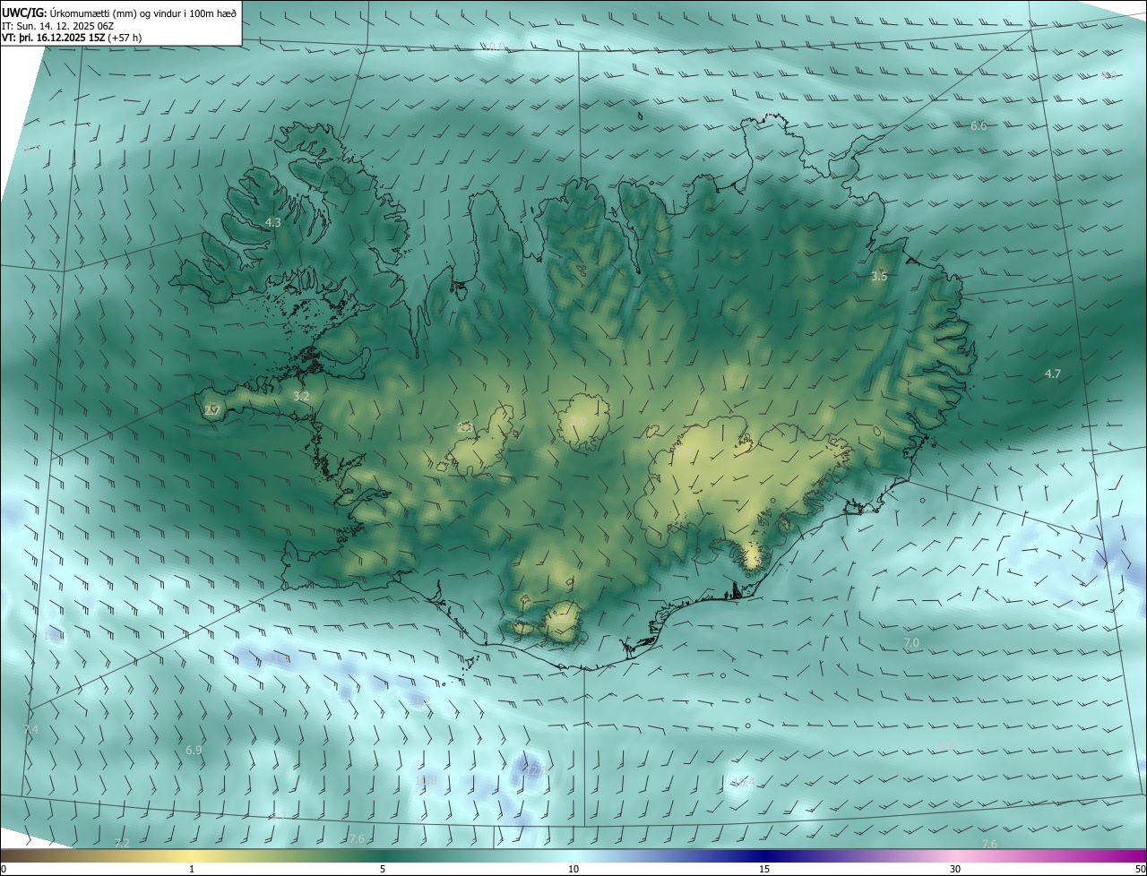Select the 5 tick label on the legend
Image resolution: width=1147 pixels, height=876 pixels.
(x=383, y=869)
